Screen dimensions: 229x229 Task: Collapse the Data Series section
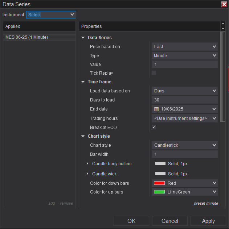[x=83, y=38]
